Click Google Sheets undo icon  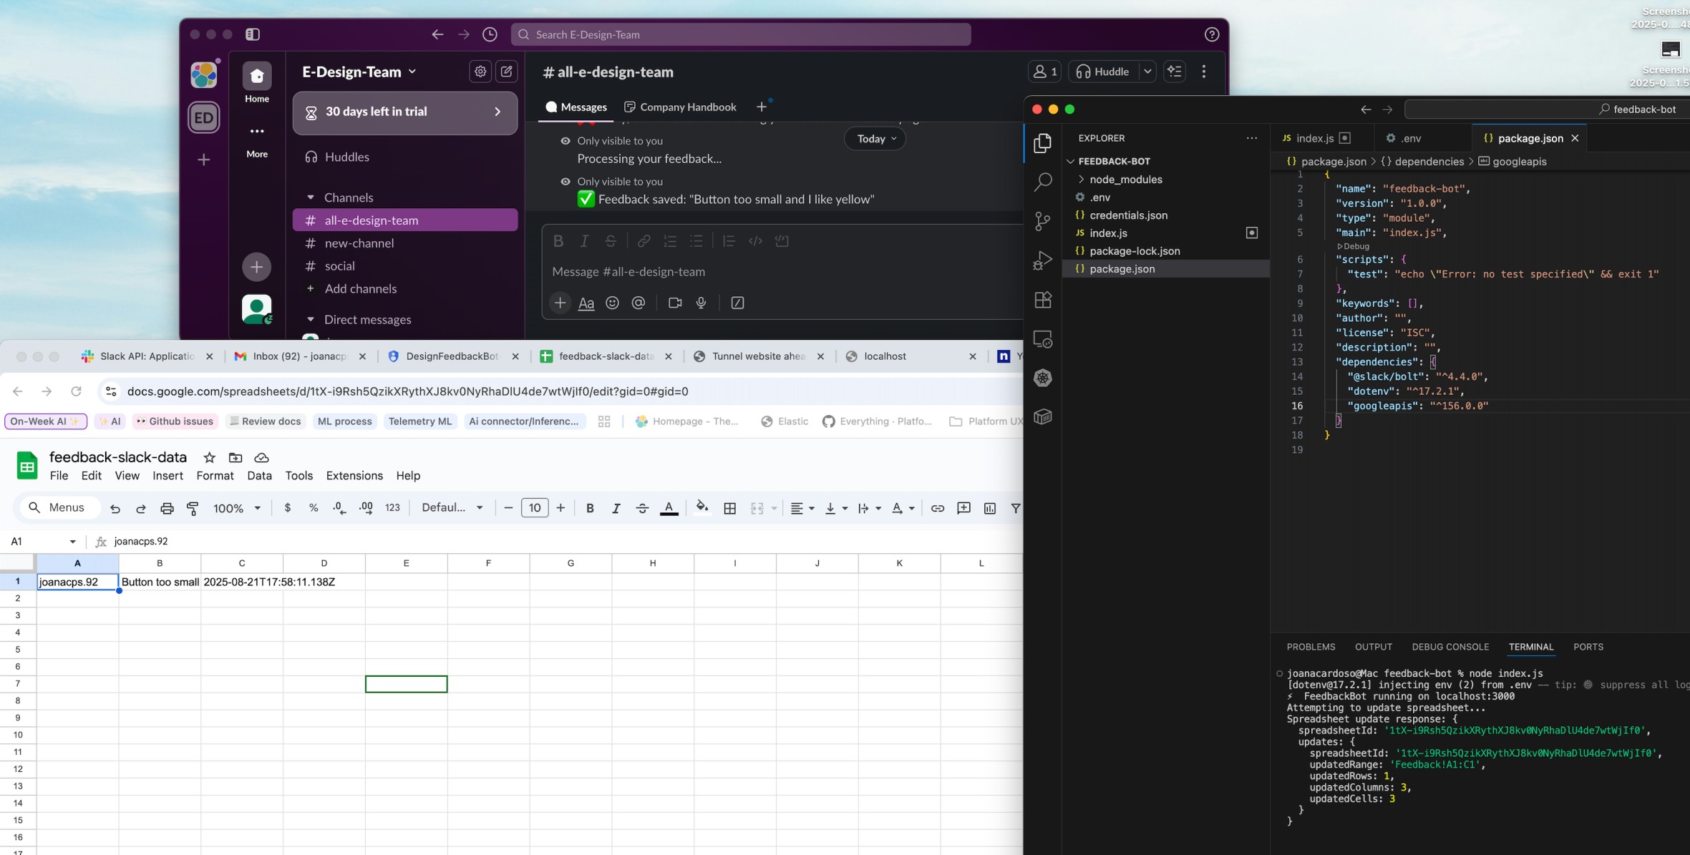(115, 508)
